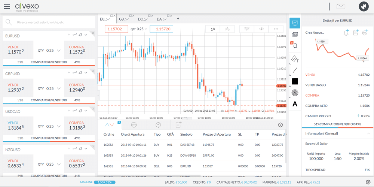Create new pending order circle icon
Screen dimensions: 374x187
(x=365, y=33)
